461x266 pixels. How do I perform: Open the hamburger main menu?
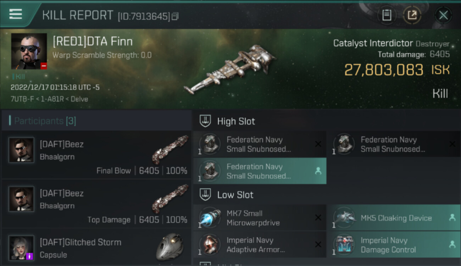[16, 14]
